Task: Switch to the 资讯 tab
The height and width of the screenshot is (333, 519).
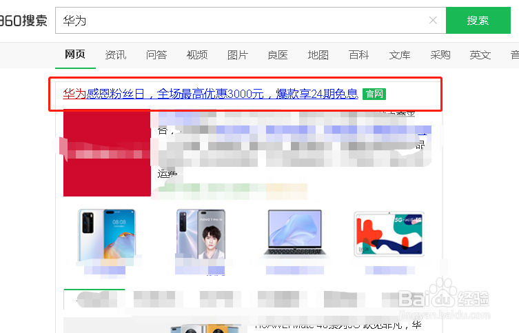Action: coord(116,54)
